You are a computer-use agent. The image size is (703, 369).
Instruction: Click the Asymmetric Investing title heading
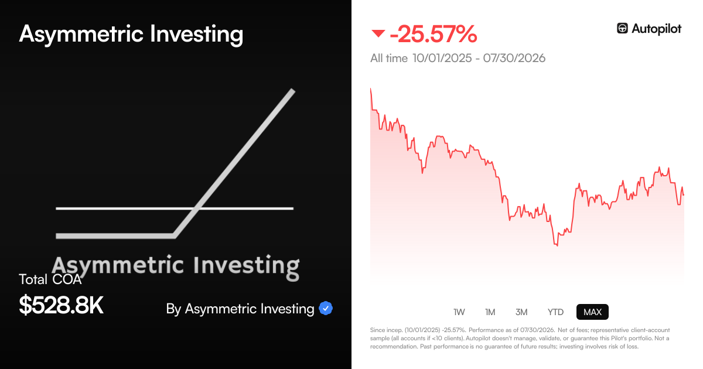pyautogui.click(x=131, y=33)
